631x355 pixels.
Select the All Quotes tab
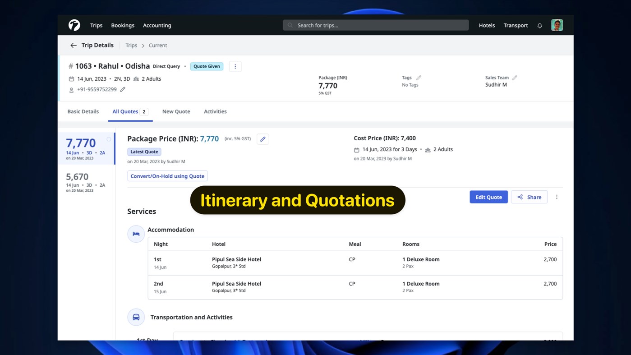[x=130, y=111]
